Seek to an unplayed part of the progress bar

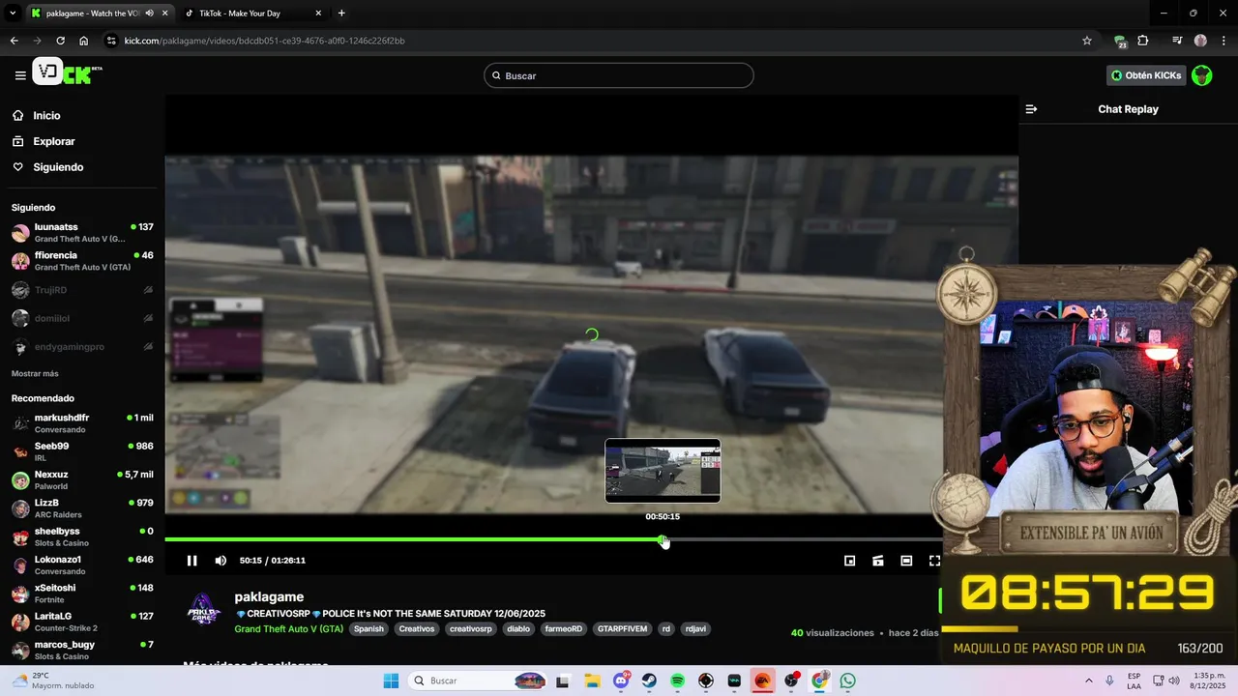tap(803, 539)
